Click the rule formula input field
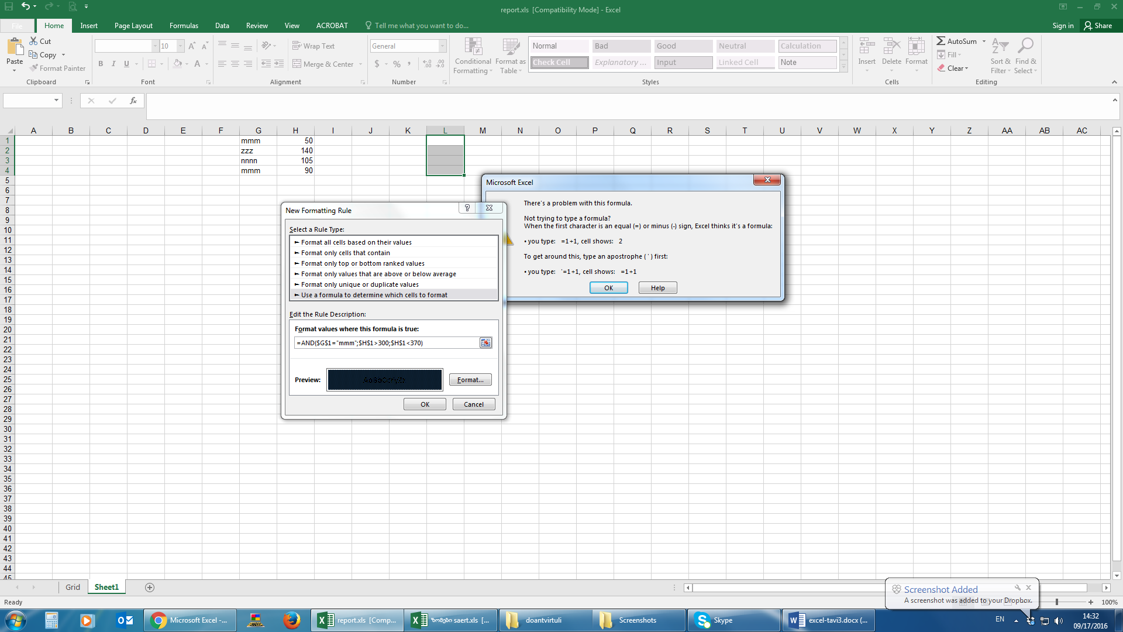Viewport: 1123px width, 632px height. click(x=387, y=343)
